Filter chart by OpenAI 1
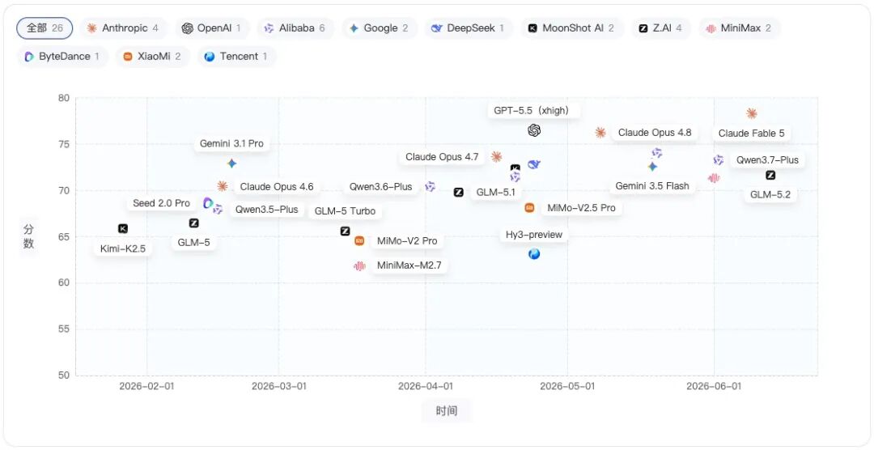This screenshot has width=874, height=450. tap(212, 28)
